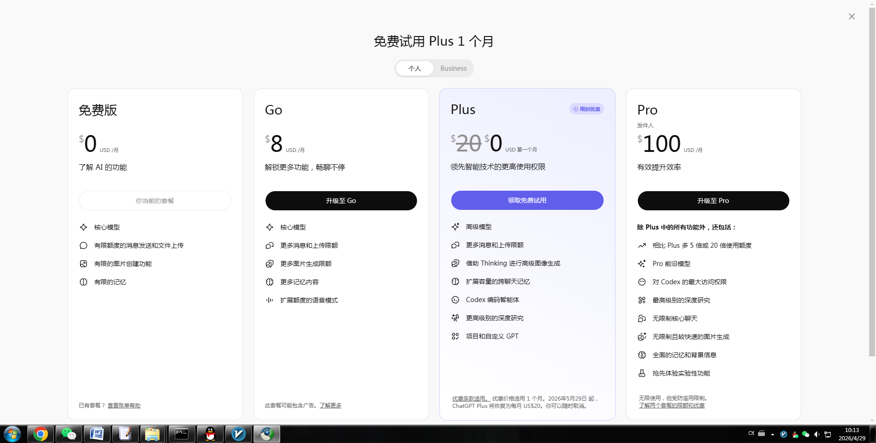The width and height of the screenshot is (876, 443).
Task: Open the QQ penguin taskbar icon
Action: [210, 434]
